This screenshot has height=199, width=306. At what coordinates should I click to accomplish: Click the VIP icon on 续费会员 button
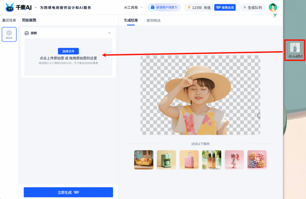(218, 7)
